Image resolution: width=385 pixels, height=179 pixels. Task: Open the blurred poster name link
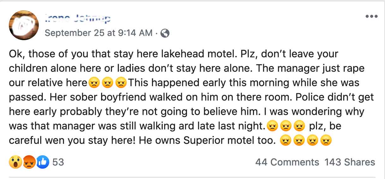pyautogui.click(x=78, y=19)
